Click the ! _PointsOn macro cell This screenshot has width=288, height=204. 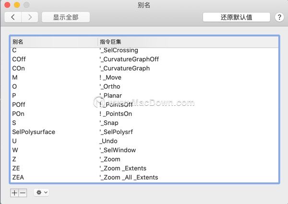[x=116, y=114]
